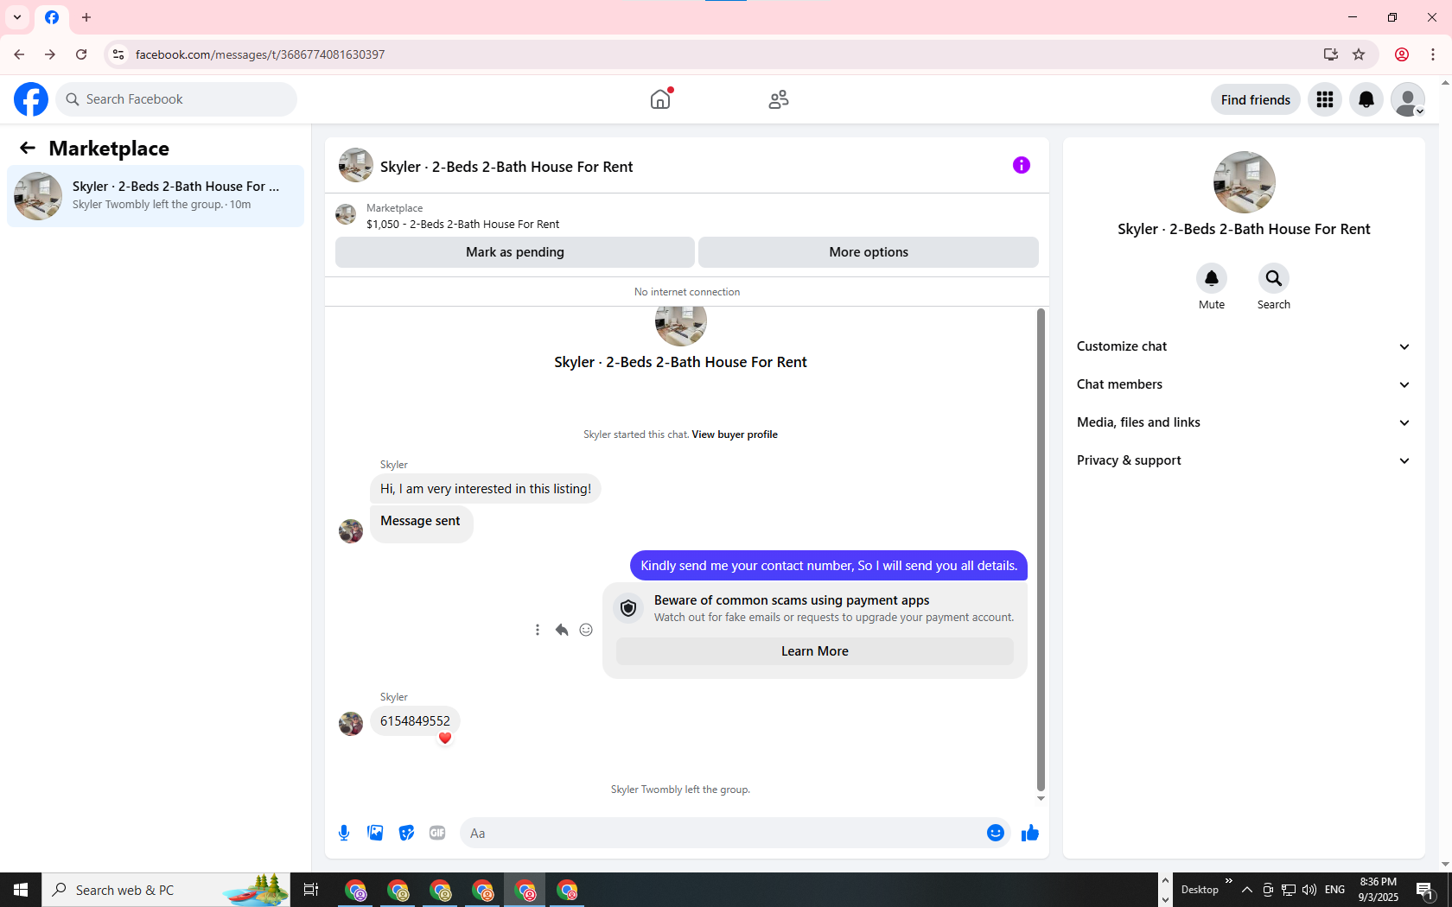The height and width of the screenshot is (907, 1452).
Task: Click Learn More on scam warning
Action: point(815,651)
